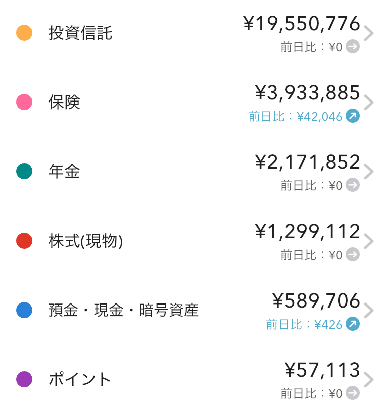Select the 投資信託 category label
Image resolution: width=377 pixels, height=405 pixels.
(80, 33)
